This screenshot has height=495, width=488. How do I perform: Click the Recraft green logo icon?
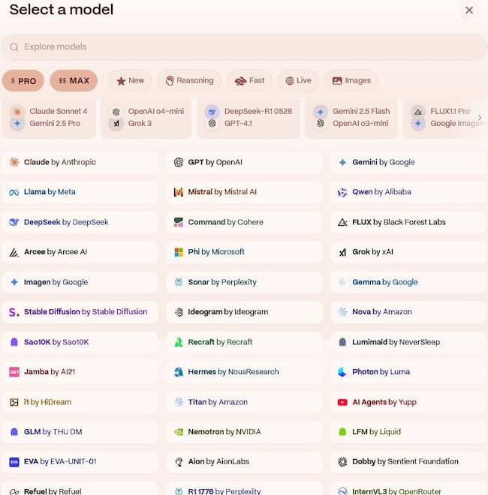179,342
